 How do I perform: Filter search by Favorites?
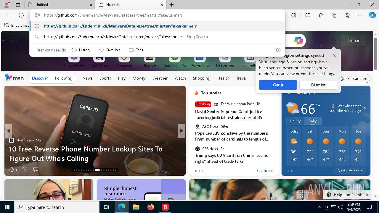[110, 50]
